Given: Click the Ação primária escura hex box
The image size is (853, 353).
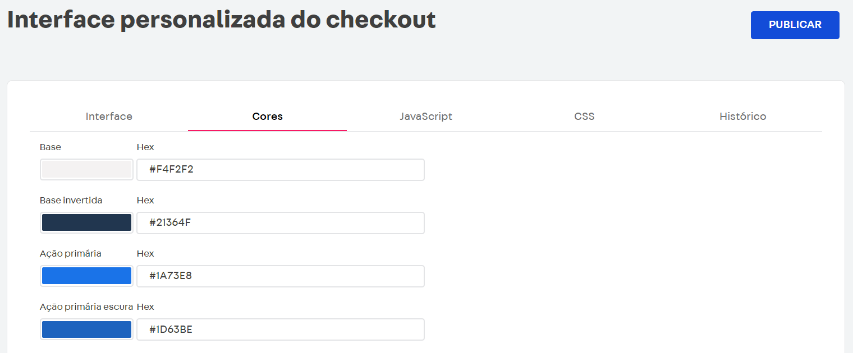Looking at the screenshot, I should [281, 329].
